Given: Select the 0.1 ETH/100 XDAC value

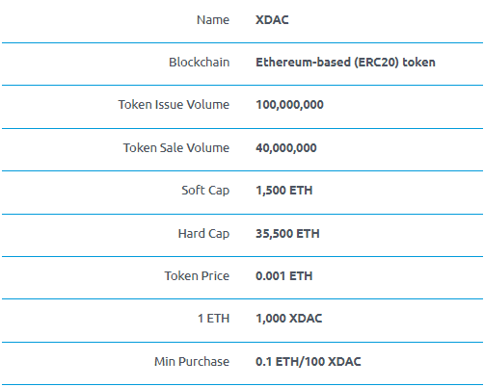Looking at the screenshot, I should click(x=309, y=362).
